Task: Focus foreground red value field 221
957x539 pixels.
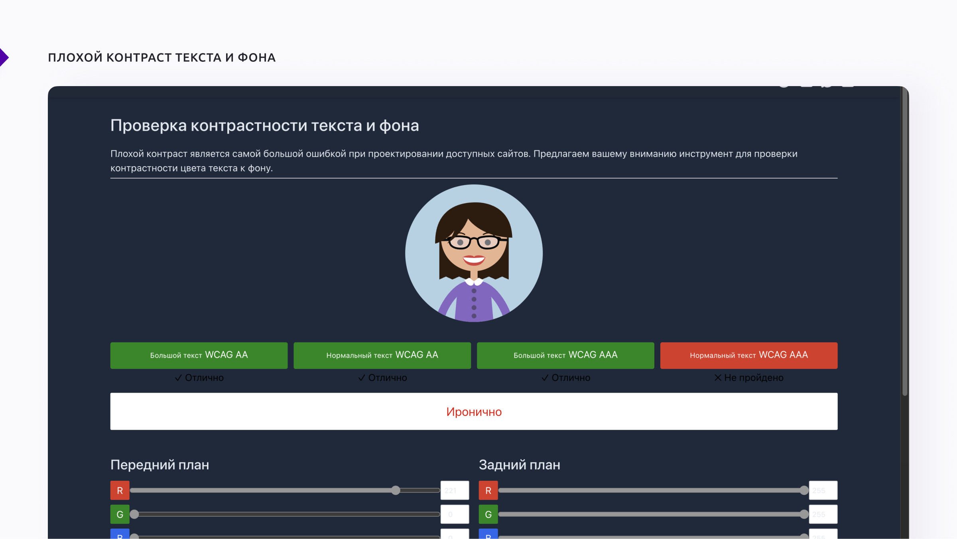Action: tap(455, 490)
